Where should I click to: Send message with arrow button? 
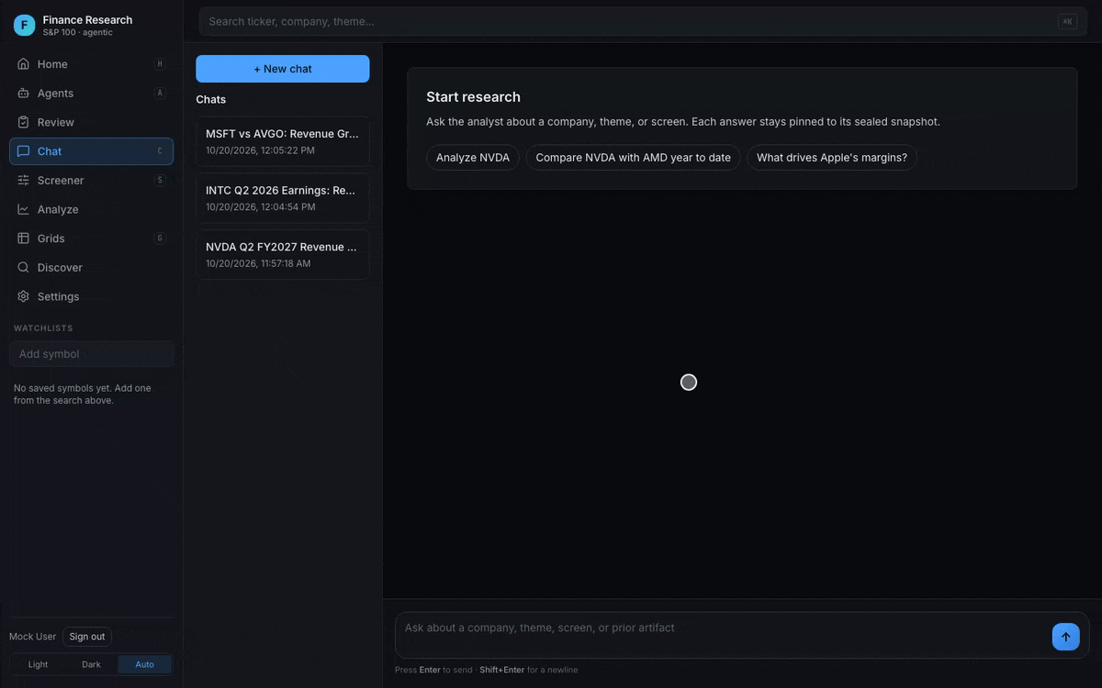tap(1066, 637)
